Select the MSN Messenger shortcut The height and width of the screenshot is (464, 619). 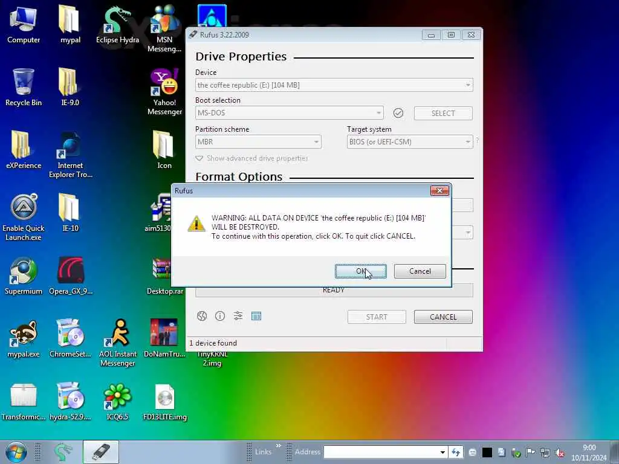pos(164,28)
